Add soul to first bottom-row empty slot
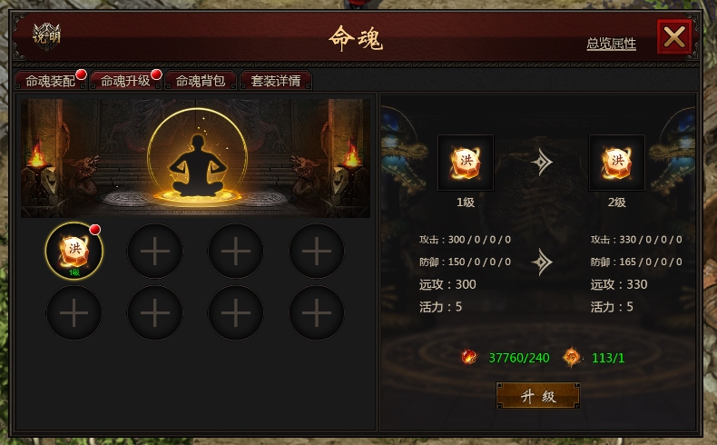Image resolution: width=717 pixels, height=445 pixels. (74, 312)
